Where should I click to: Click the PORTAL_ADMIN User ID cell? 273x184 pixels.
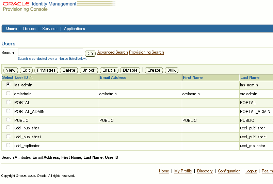coord(57,112)
